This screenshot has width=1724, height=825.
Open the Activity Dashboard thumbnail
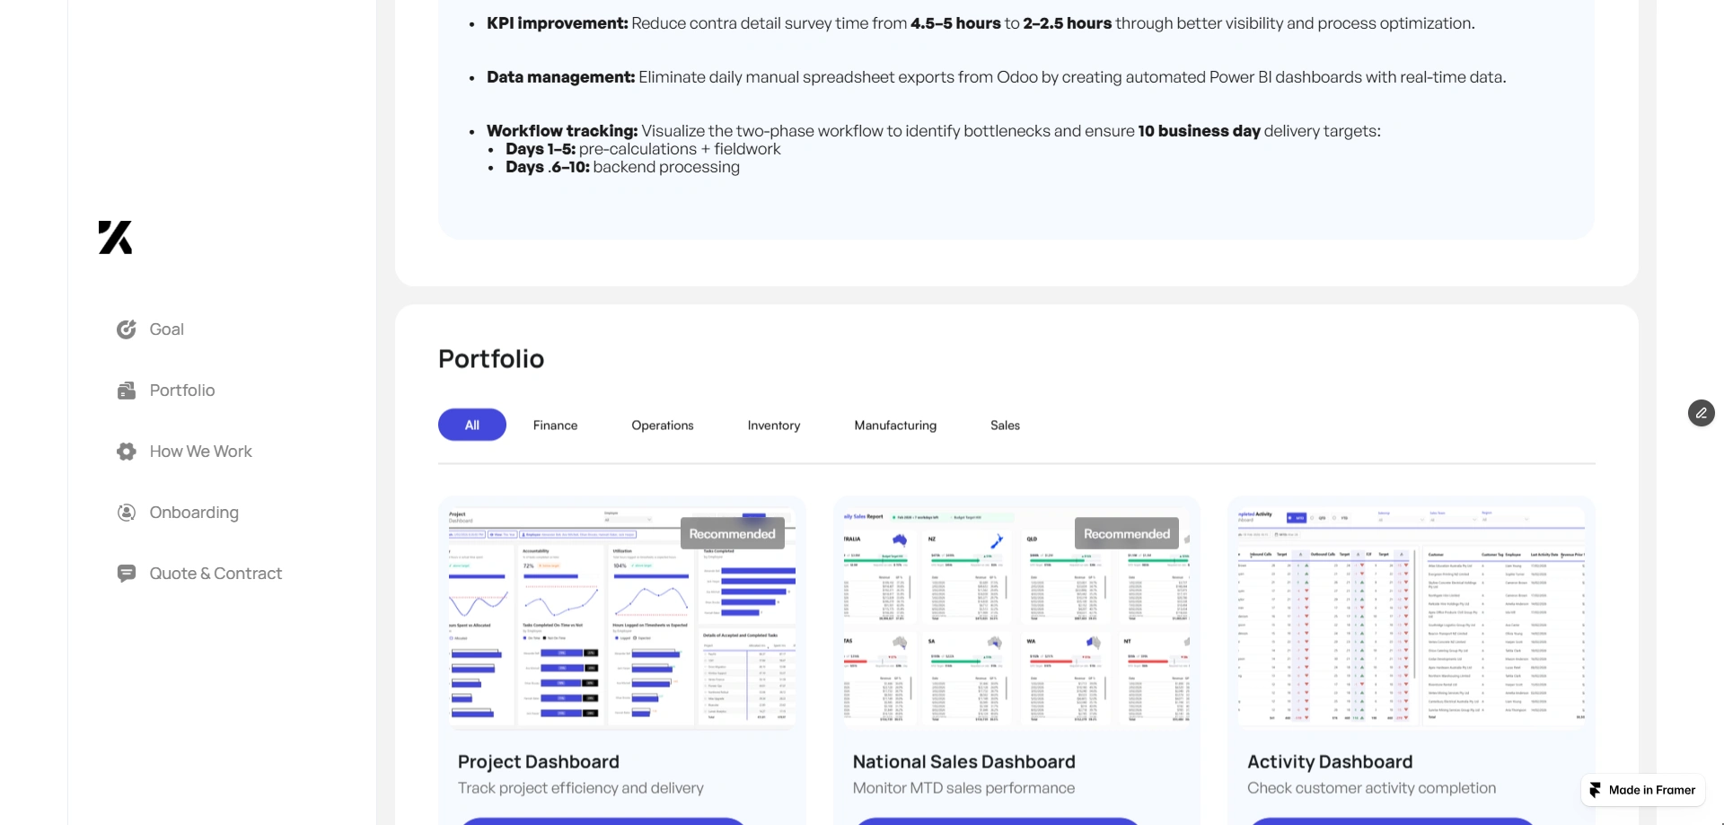point(1412,617)
